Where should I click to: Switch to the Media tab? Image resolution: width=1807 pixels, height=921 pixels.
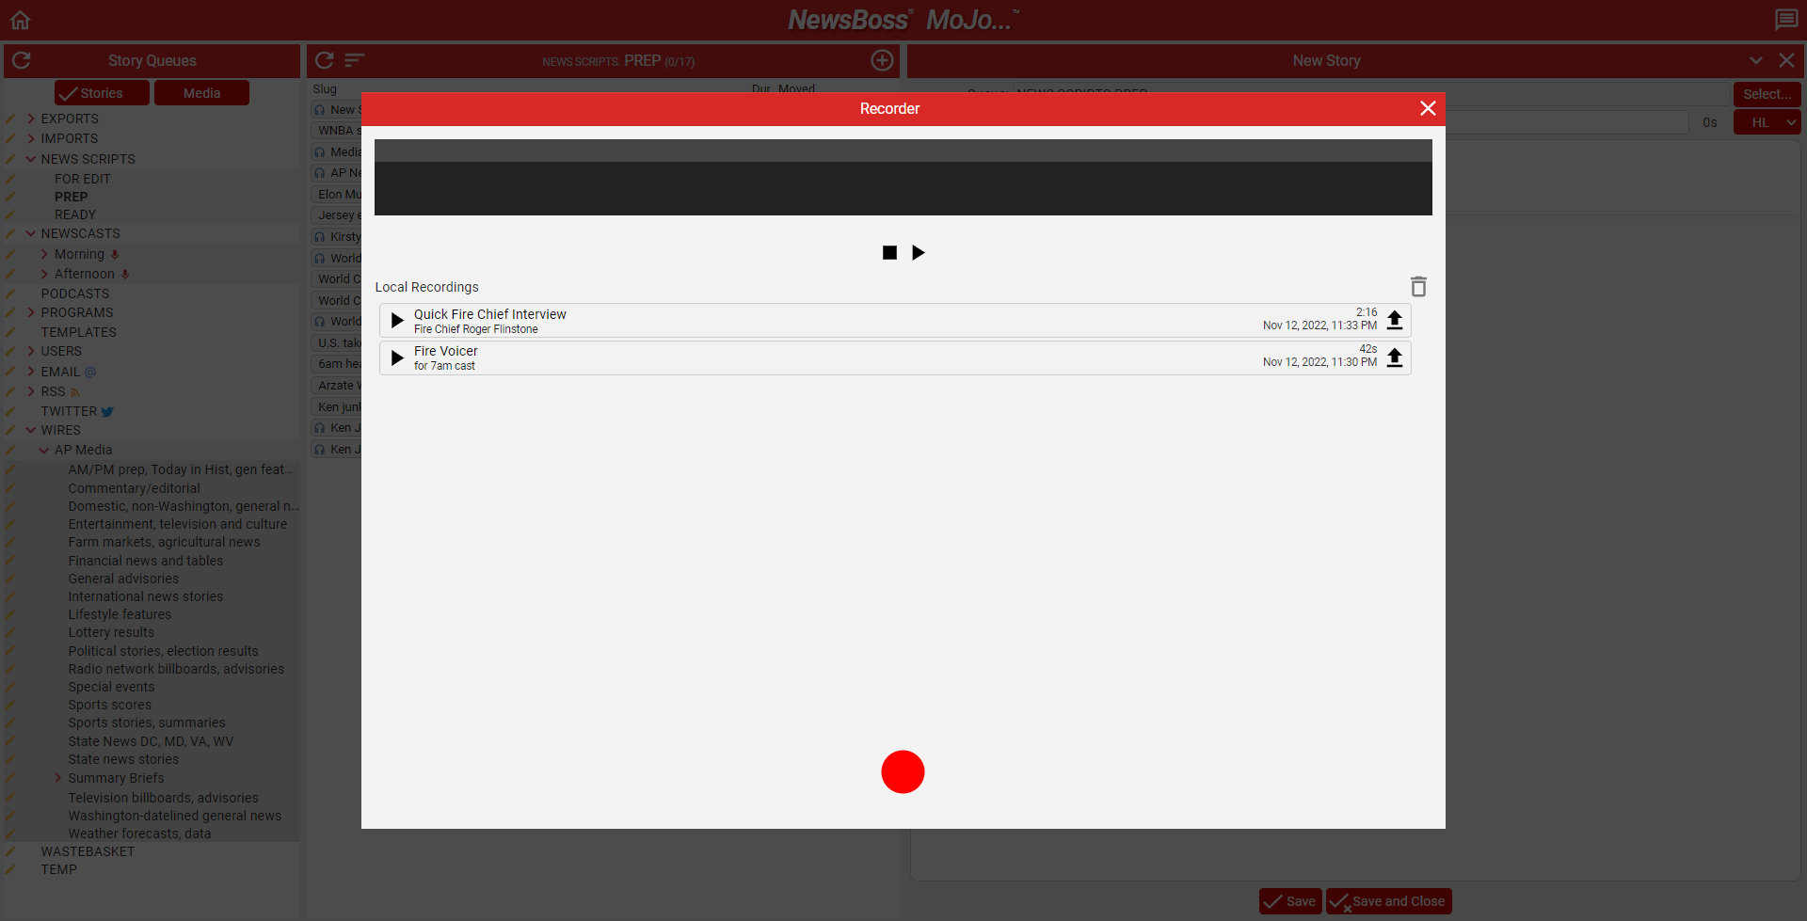click(x=201, y=93)
